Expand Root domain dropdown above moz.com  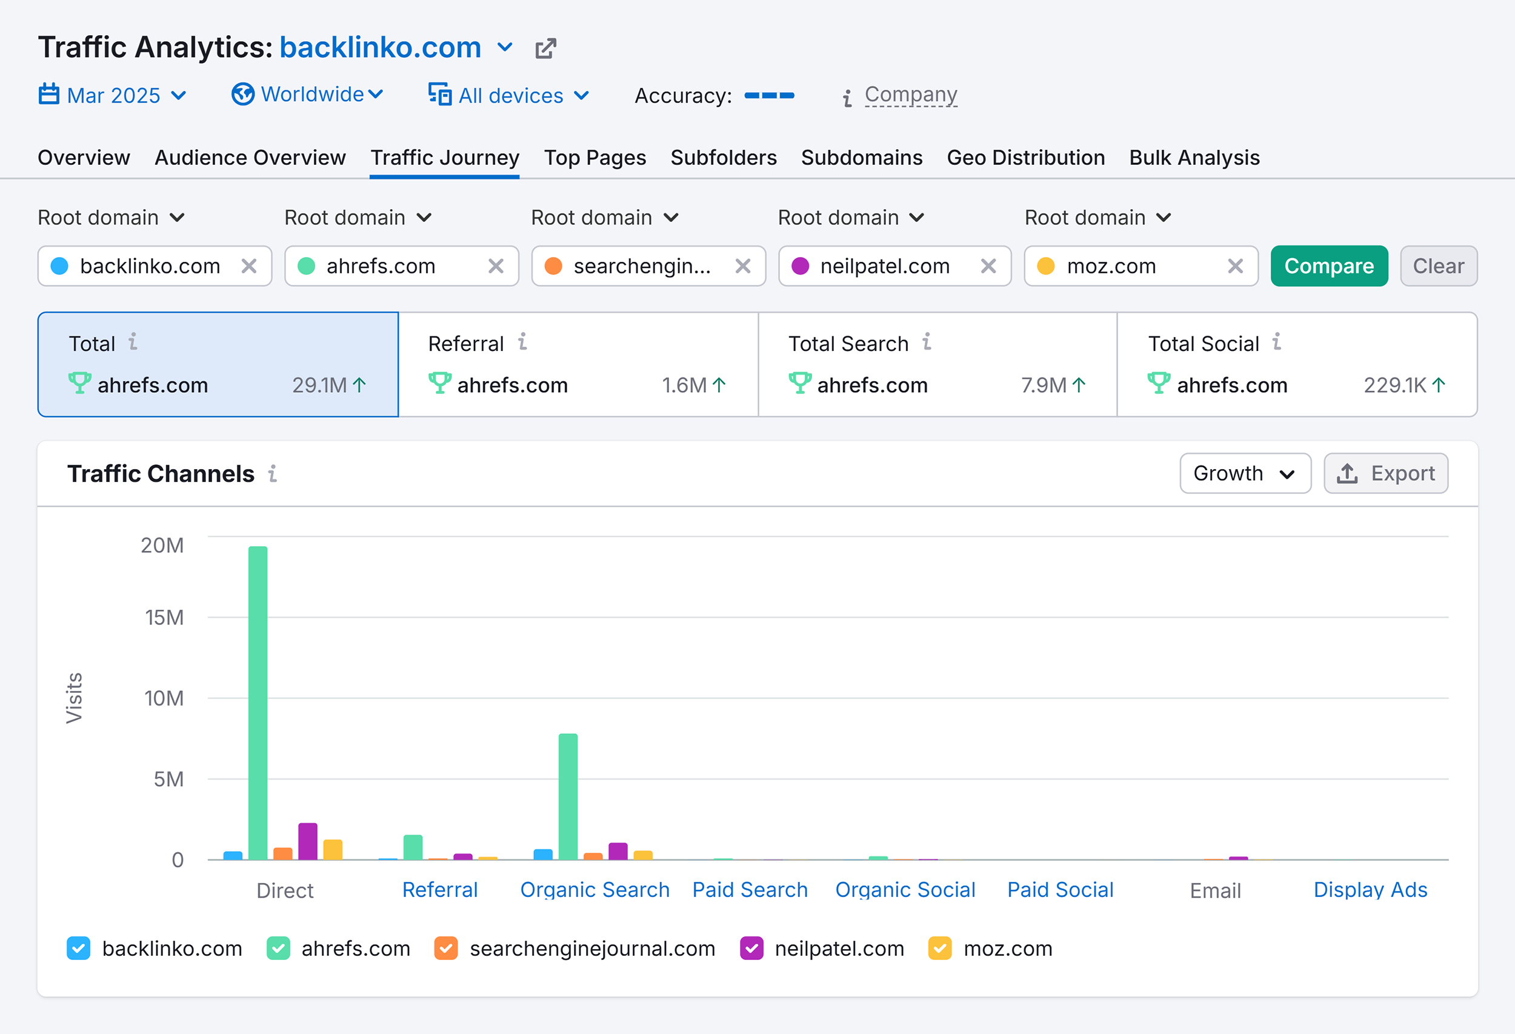pos(1099,218)
